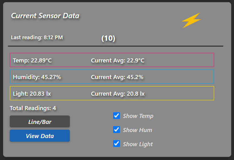Select the light Current Avg 20.8 lx value
Screen dimensions: 234x160
tap(118, 93)
